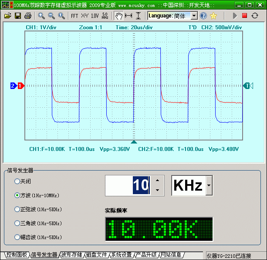Click the print icon in toolbar
This screenshot has height=260, width=267.
pyautogui.click(x=28, y=16)
